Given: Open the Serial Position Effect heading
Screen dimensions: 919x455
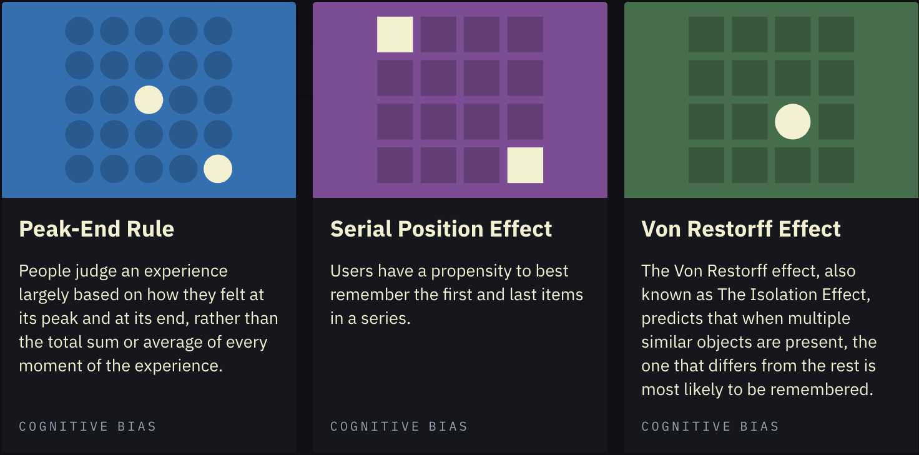Looking at the screenshot, I should pos(441,229).
